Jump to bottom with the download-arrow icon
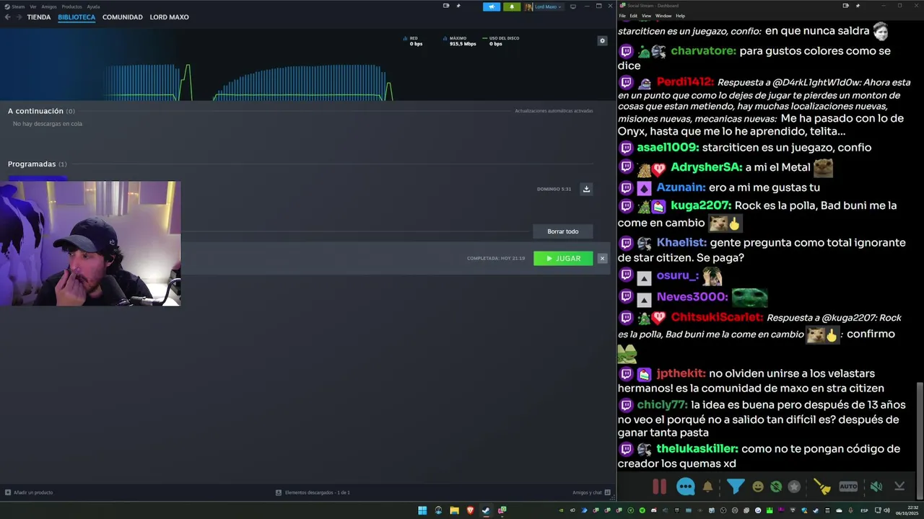The height and width of the screenshot is (519, 924). (899, 487)
